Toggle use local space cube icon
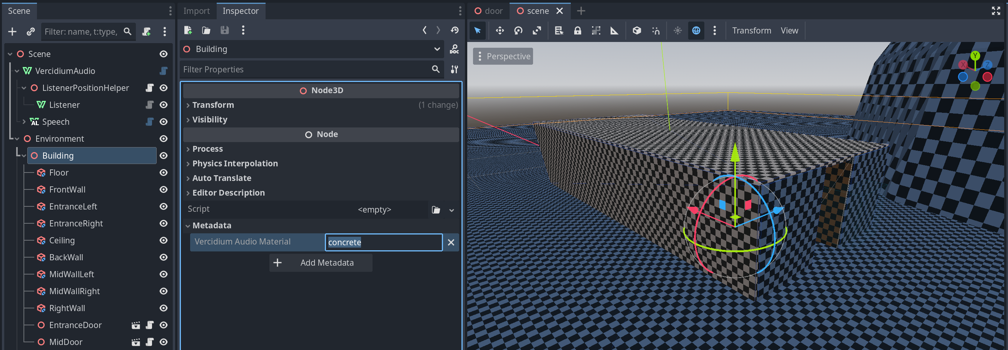Image resolution: width=1008 pixels, height=350 pixels. pos(637,30)
